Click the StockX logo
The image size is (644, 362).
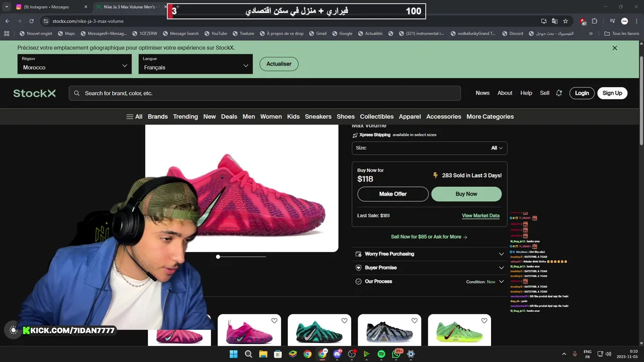coord(34,93)
